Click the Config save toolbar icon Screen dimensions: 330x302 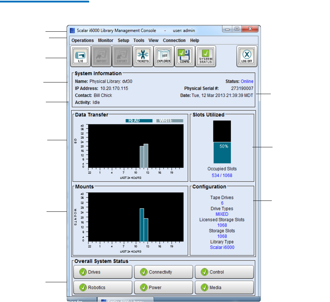(x=185, y=56)
